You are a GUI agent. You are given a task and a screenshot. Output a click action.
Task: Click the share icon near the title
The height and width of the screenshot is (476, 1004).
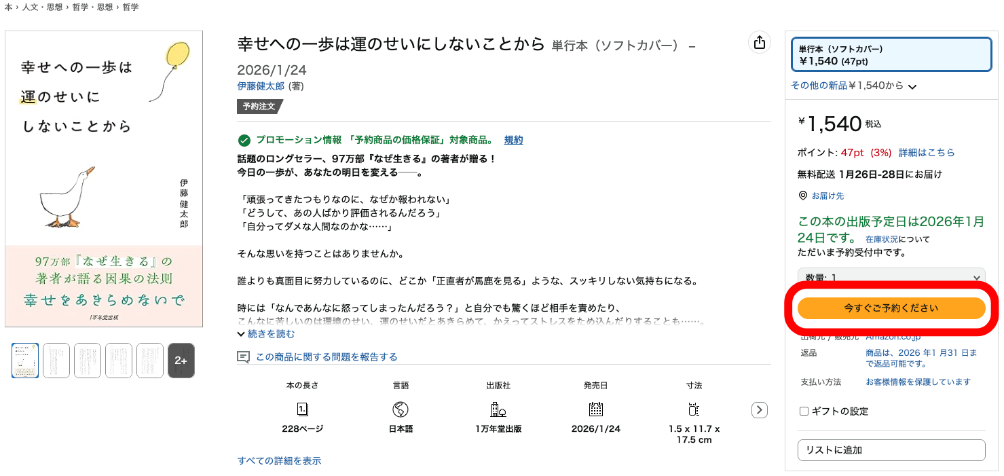(x=760, y=42)
